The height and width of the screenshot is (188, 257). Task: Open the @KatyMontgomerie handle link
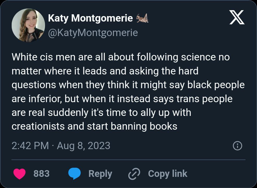pos(93,33)
